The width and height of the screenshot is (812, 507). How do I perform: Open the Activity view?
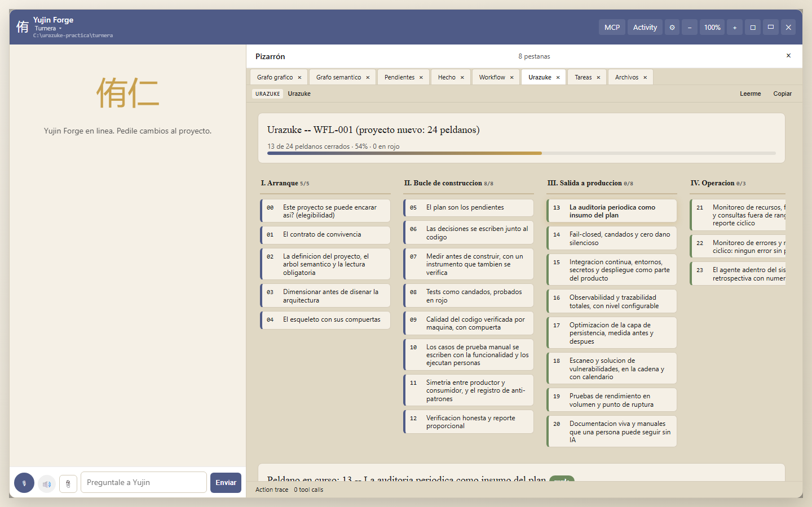[x=645, y=27]
